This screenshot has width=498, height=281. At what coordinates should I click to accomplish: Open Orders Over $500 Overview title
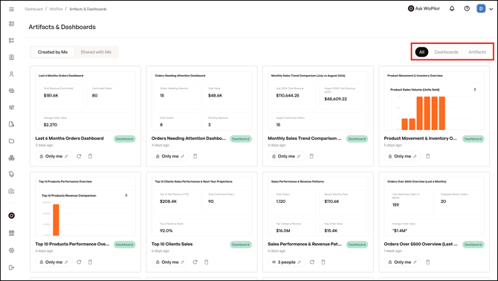point(421,244)
